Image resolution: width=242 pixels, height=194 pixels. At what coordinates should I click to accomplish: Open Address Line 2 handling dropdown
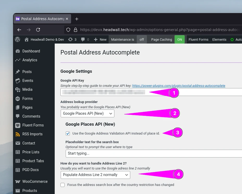[x=95, y=175]
